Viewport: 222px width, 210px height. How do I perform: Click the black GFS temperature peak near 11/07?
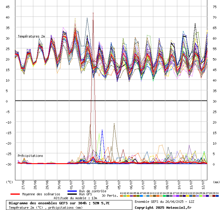[x=195, y=23]
